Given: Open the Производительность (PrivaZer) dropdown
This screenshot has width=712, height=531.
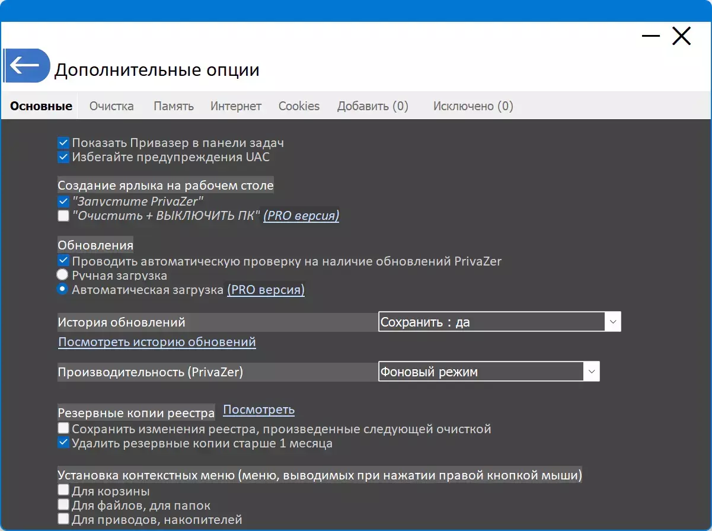Looking at the screenshot, I should tap(591, 371).
